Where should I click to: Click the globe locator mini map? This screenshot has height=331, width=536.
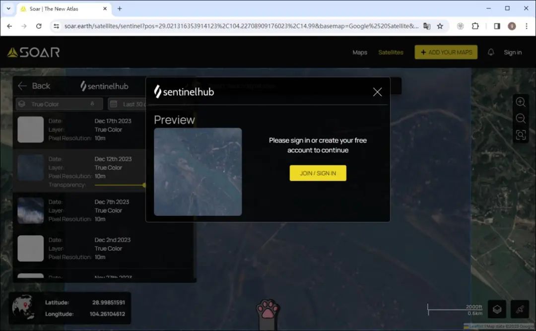[23, 307]
